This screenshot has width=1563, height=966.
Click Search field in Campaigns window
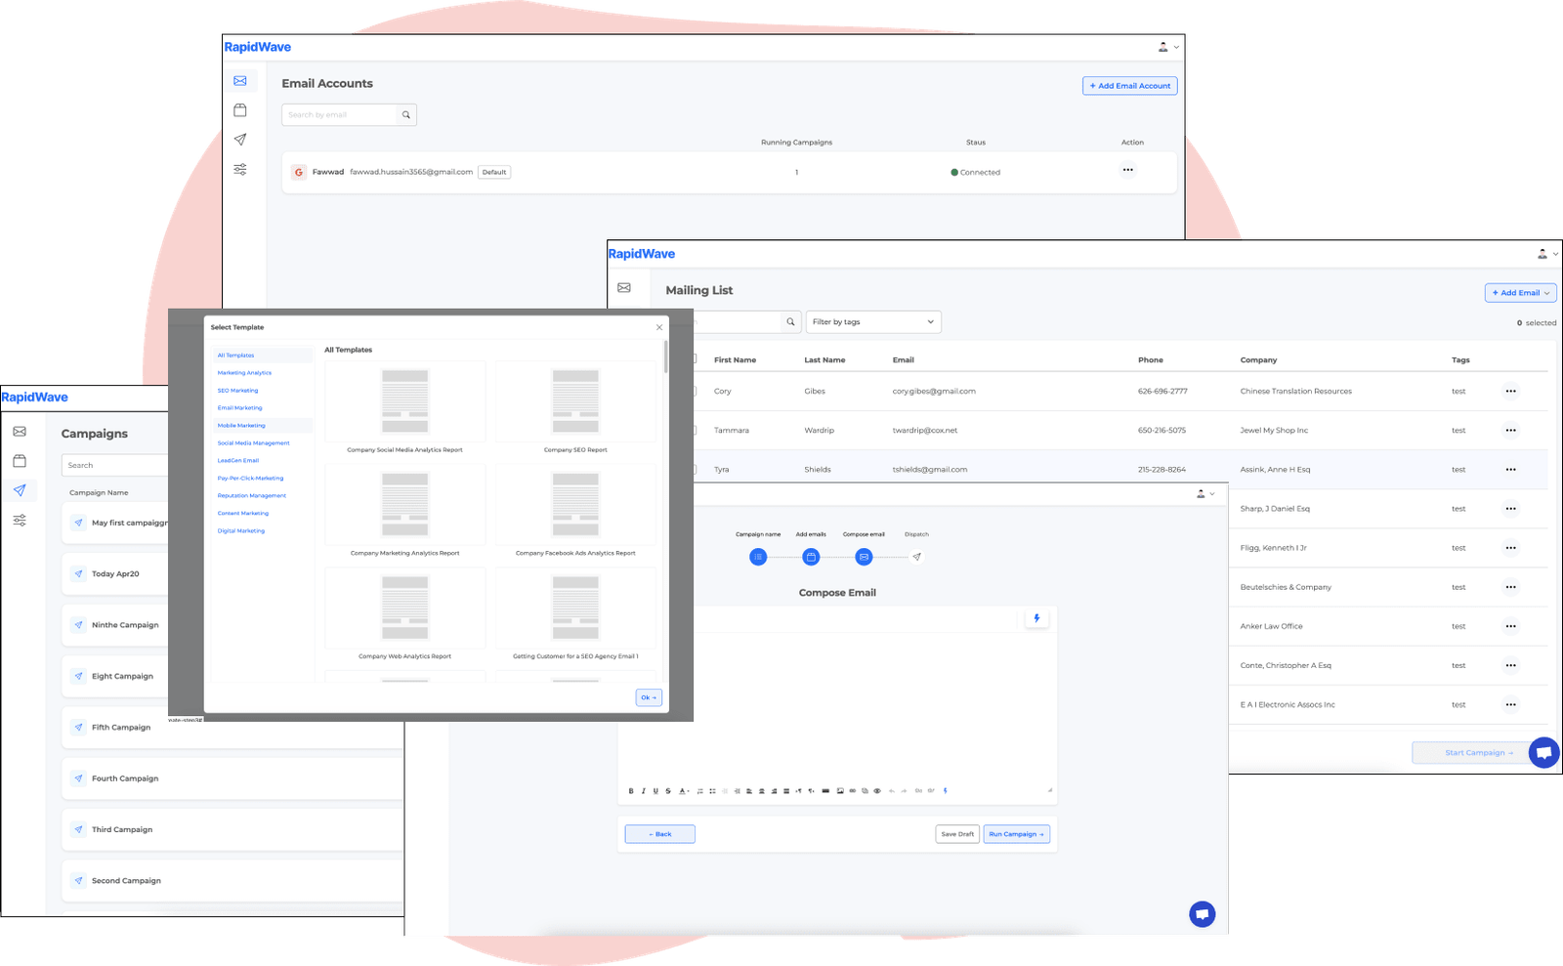115,465
